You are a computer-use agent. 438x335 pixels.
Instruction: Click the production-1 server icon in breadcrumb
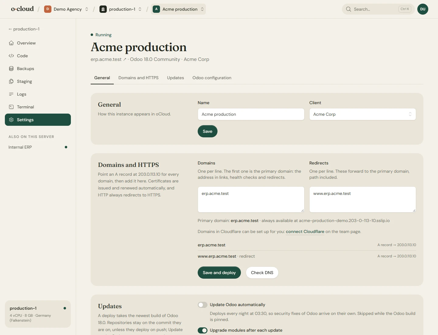[x=103, y=9]
